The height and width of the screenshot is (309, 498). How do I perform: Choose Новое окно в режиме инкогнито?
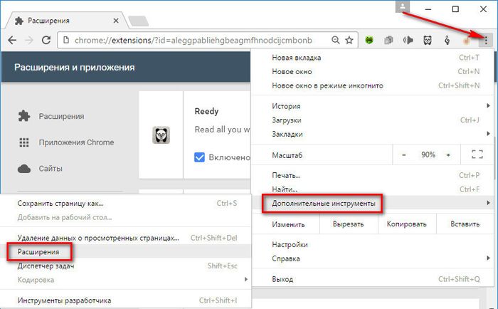[328, 85]
